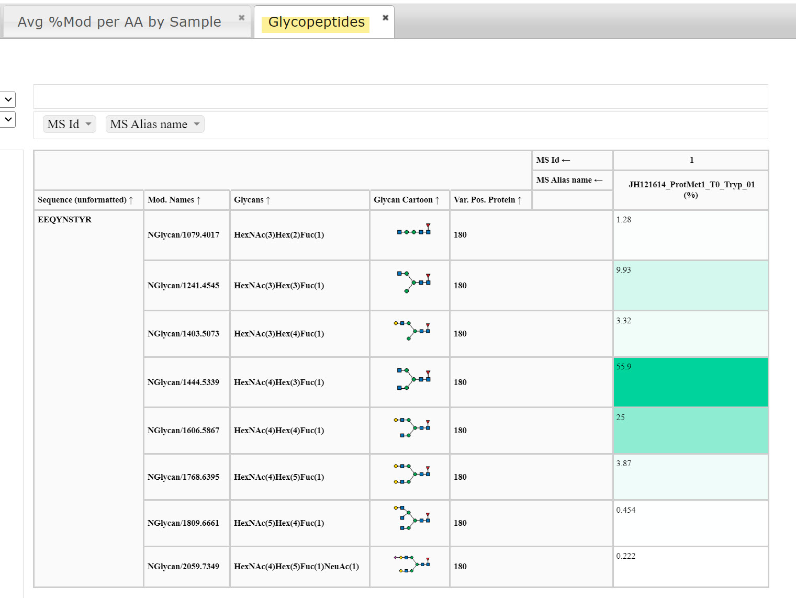Viewport: 796px width, 598px height.
Task: Click the 0.454 percent value cell
Action: tap(690, 523)
